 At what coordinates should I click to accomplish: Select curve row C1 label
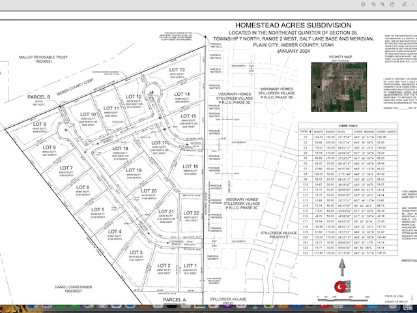pos(306,137)
